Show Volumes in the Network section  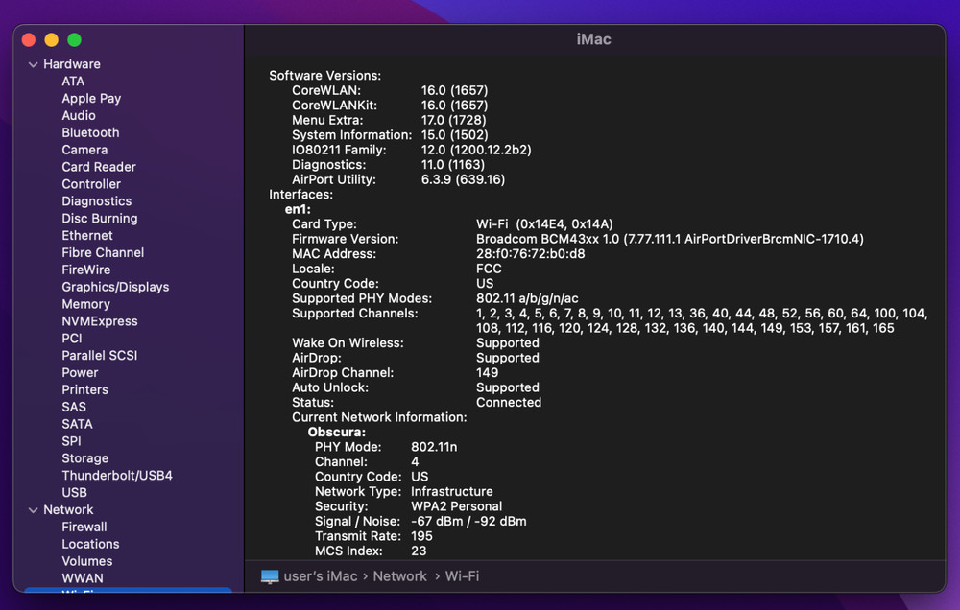click(87, 561)
